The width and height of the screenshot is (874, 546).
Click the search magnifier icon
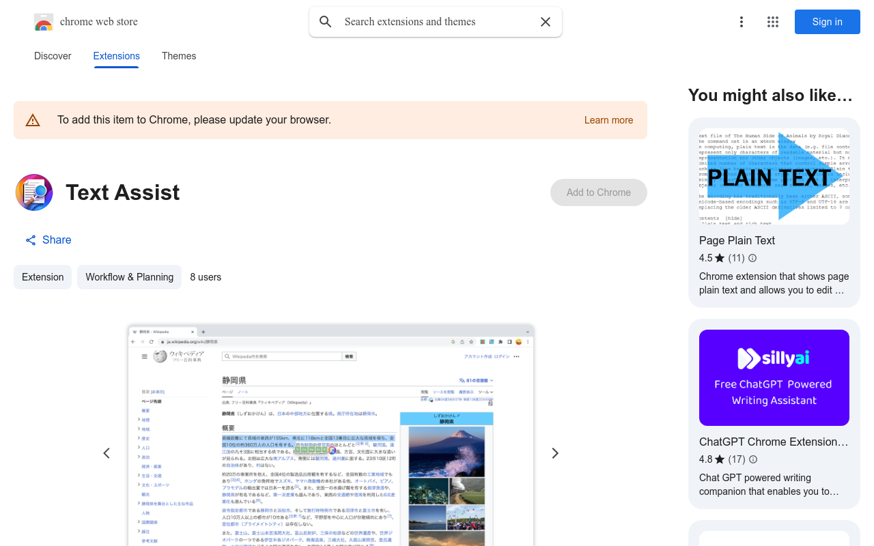[326, 22]
